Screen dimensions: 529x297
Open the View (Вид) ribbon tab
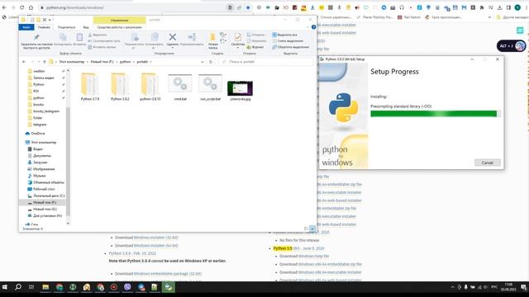(x=86, y=27)
